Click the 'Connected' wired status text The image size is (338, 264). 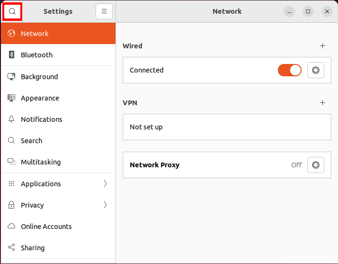point(147,70)
